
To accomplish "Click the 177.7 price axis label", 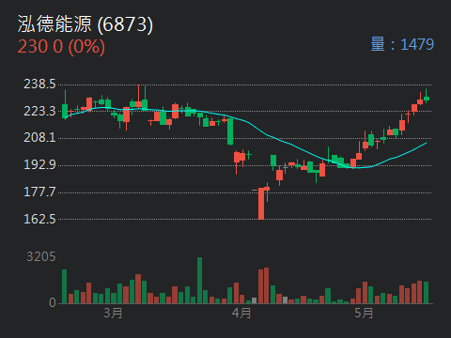I will (39, 192).
